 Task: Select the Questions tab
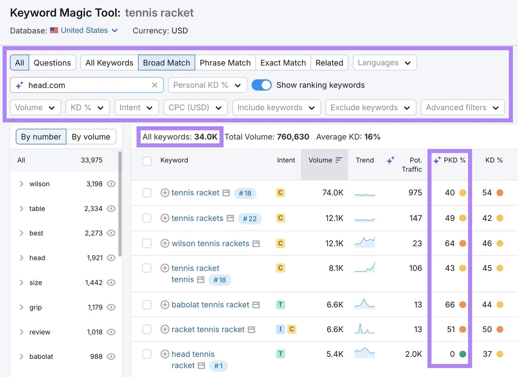click(52, 63)
